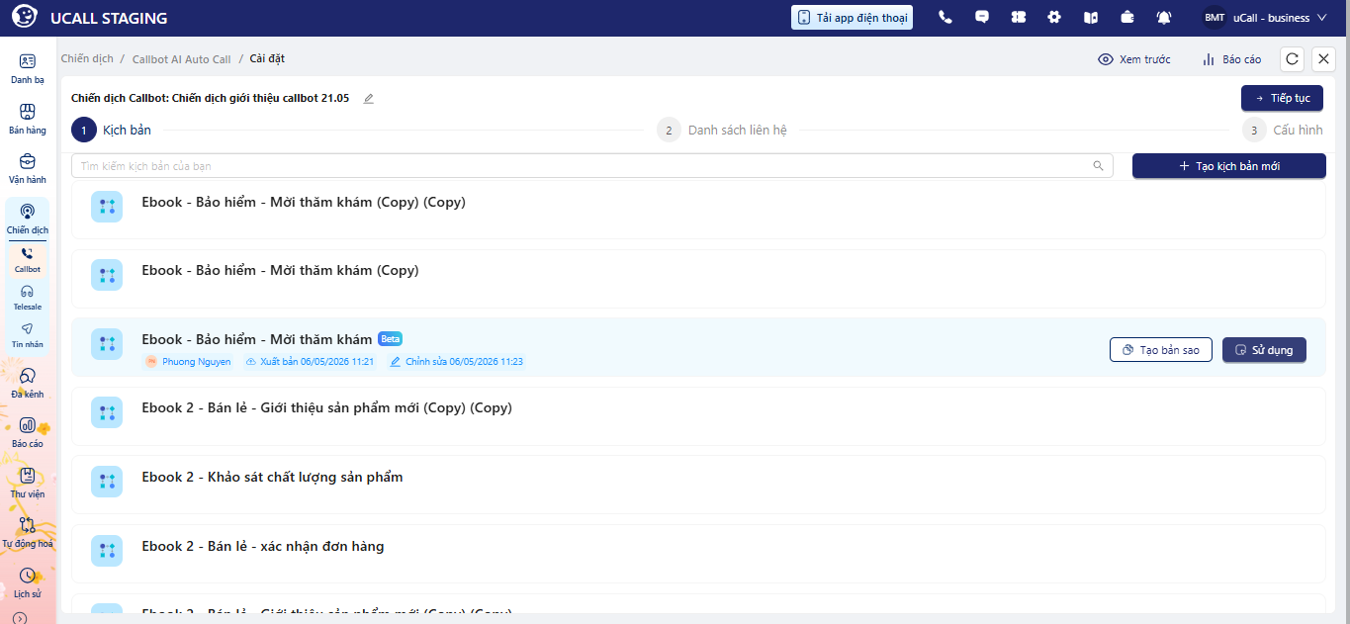Open Báo cáo report in header
This screenshot has width=1350, height=624.
click(1231, 59)
